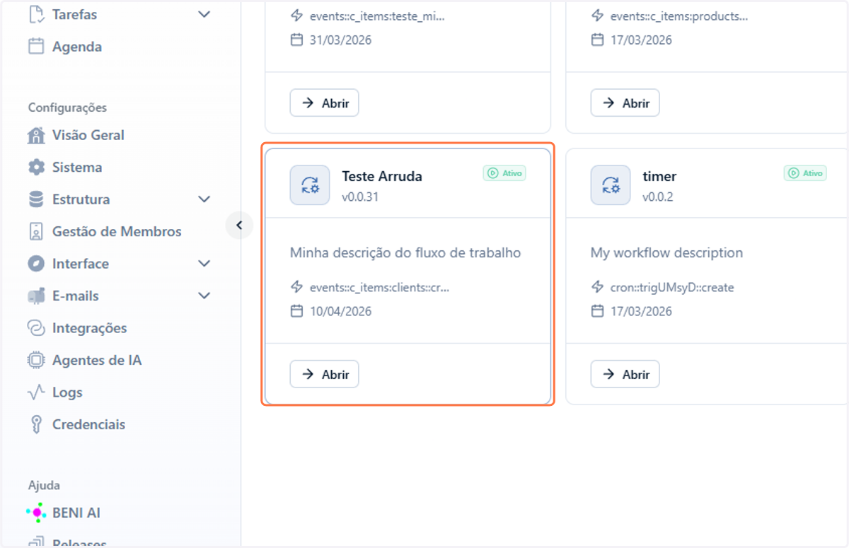Click the events::c_items:teste_mi trigger text
This screenshot has width=849, height=548.
[x=378, y=16]
